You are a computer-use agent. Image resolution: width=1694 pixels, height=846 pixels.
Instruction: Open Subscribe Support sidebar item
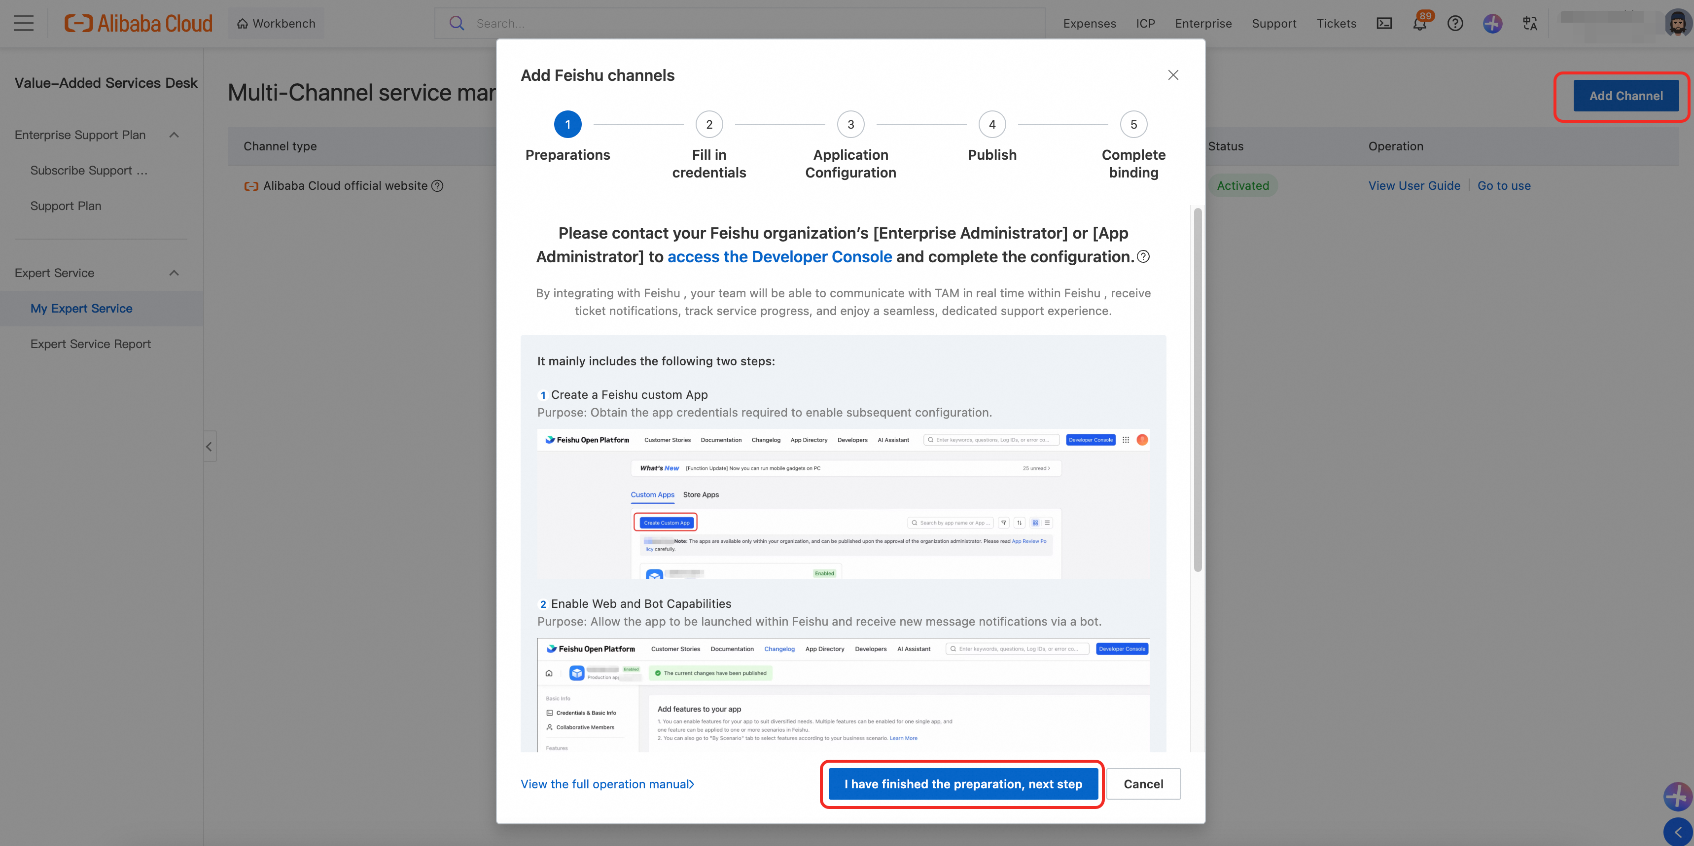[89, 170]
